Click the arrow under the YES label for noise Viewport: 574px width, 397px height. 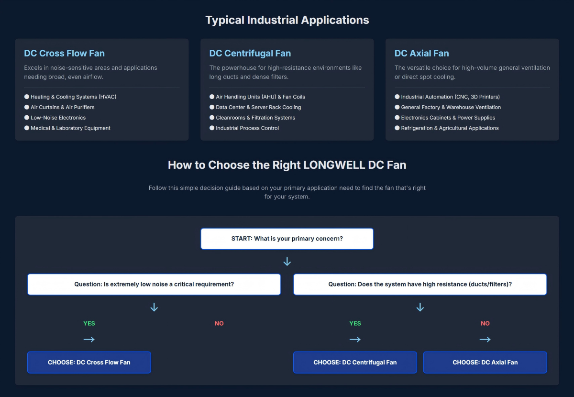pos(89,339)
